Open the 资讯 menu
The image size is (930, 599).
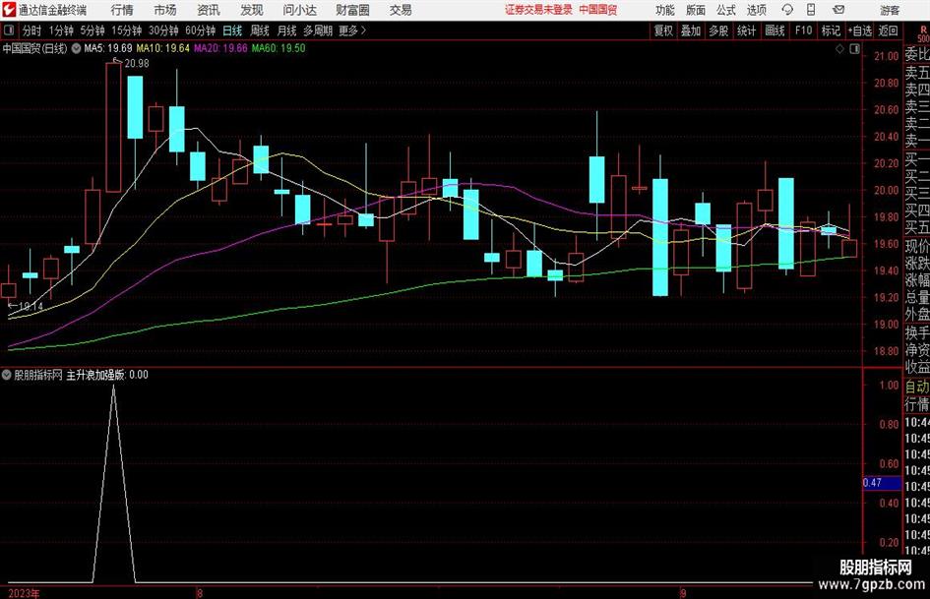tap(209, 10)
